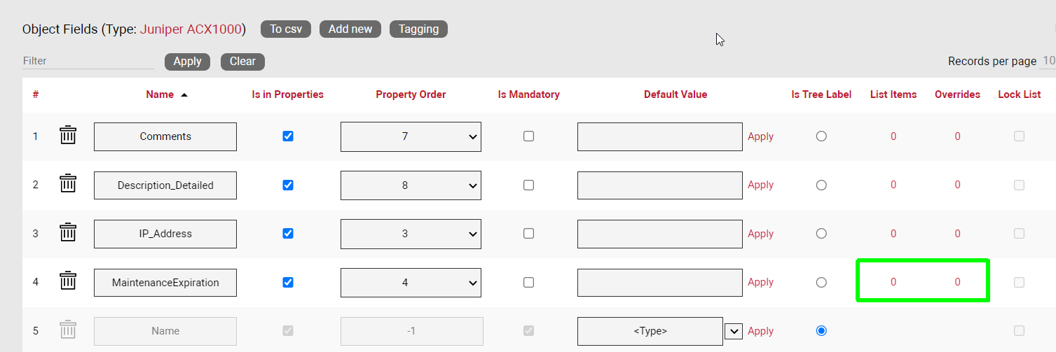Click the Filter text field
Image resolution: width=1056 pixels, height=352 pixels.
click(88, 61)
